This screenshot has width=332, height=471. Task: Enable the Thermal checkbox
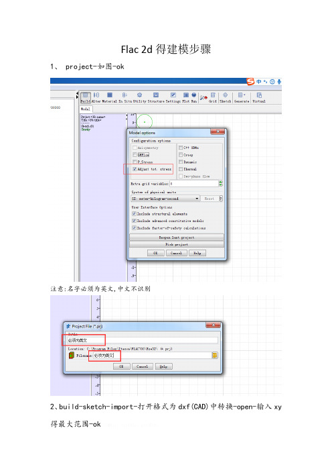[181, 169]
